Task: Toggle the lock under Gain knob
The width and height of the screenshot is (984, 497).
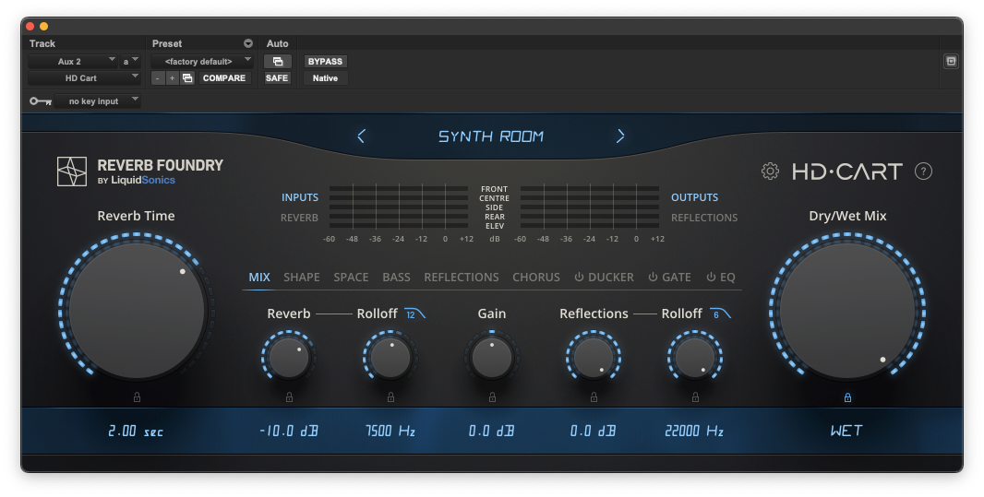Action: pyautogui.click(x=492, y=396)
